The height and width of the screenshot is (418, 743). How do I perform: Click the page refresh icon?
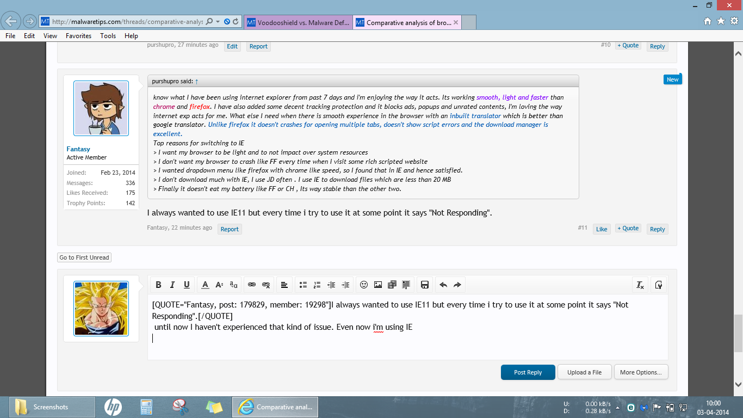point(236,22)
